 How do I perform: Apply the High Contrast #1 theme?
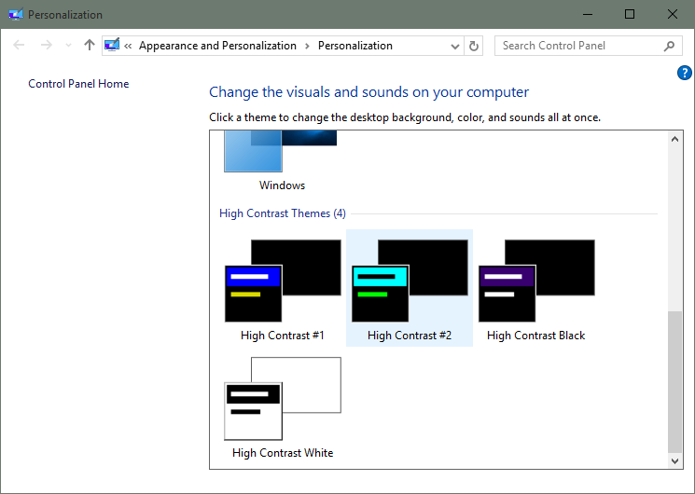[283, 288]
